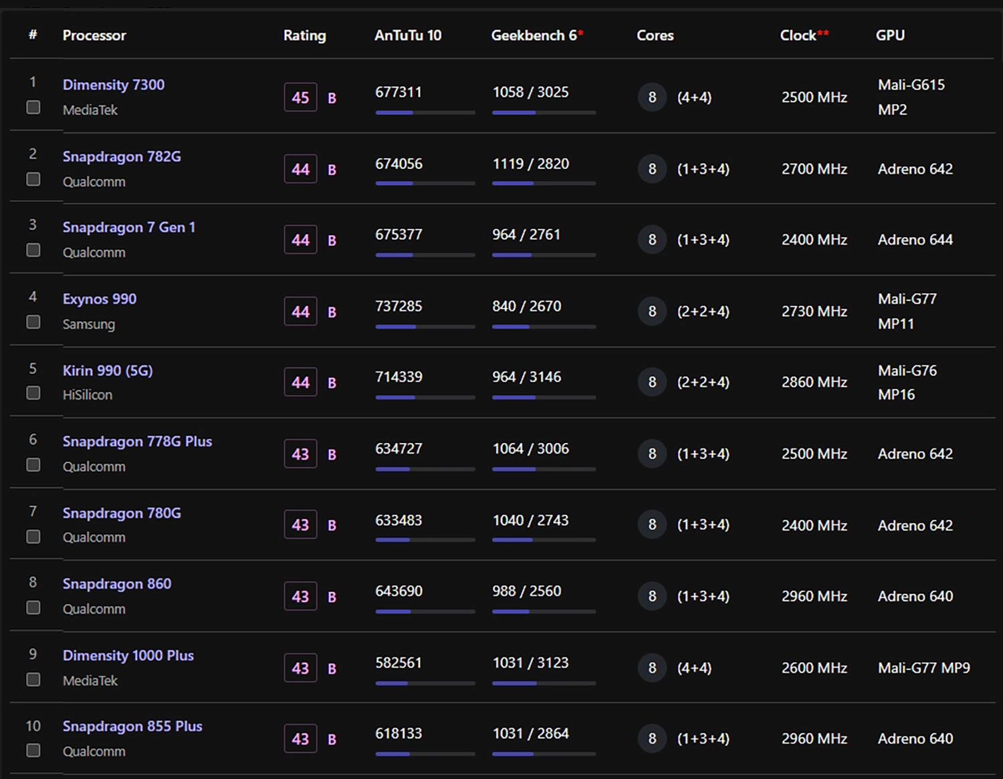The width and height of the screenshot is (1003, 779).
Task: Click the 43 rating badge for Snapdragon 860
Action: point(300,597)
